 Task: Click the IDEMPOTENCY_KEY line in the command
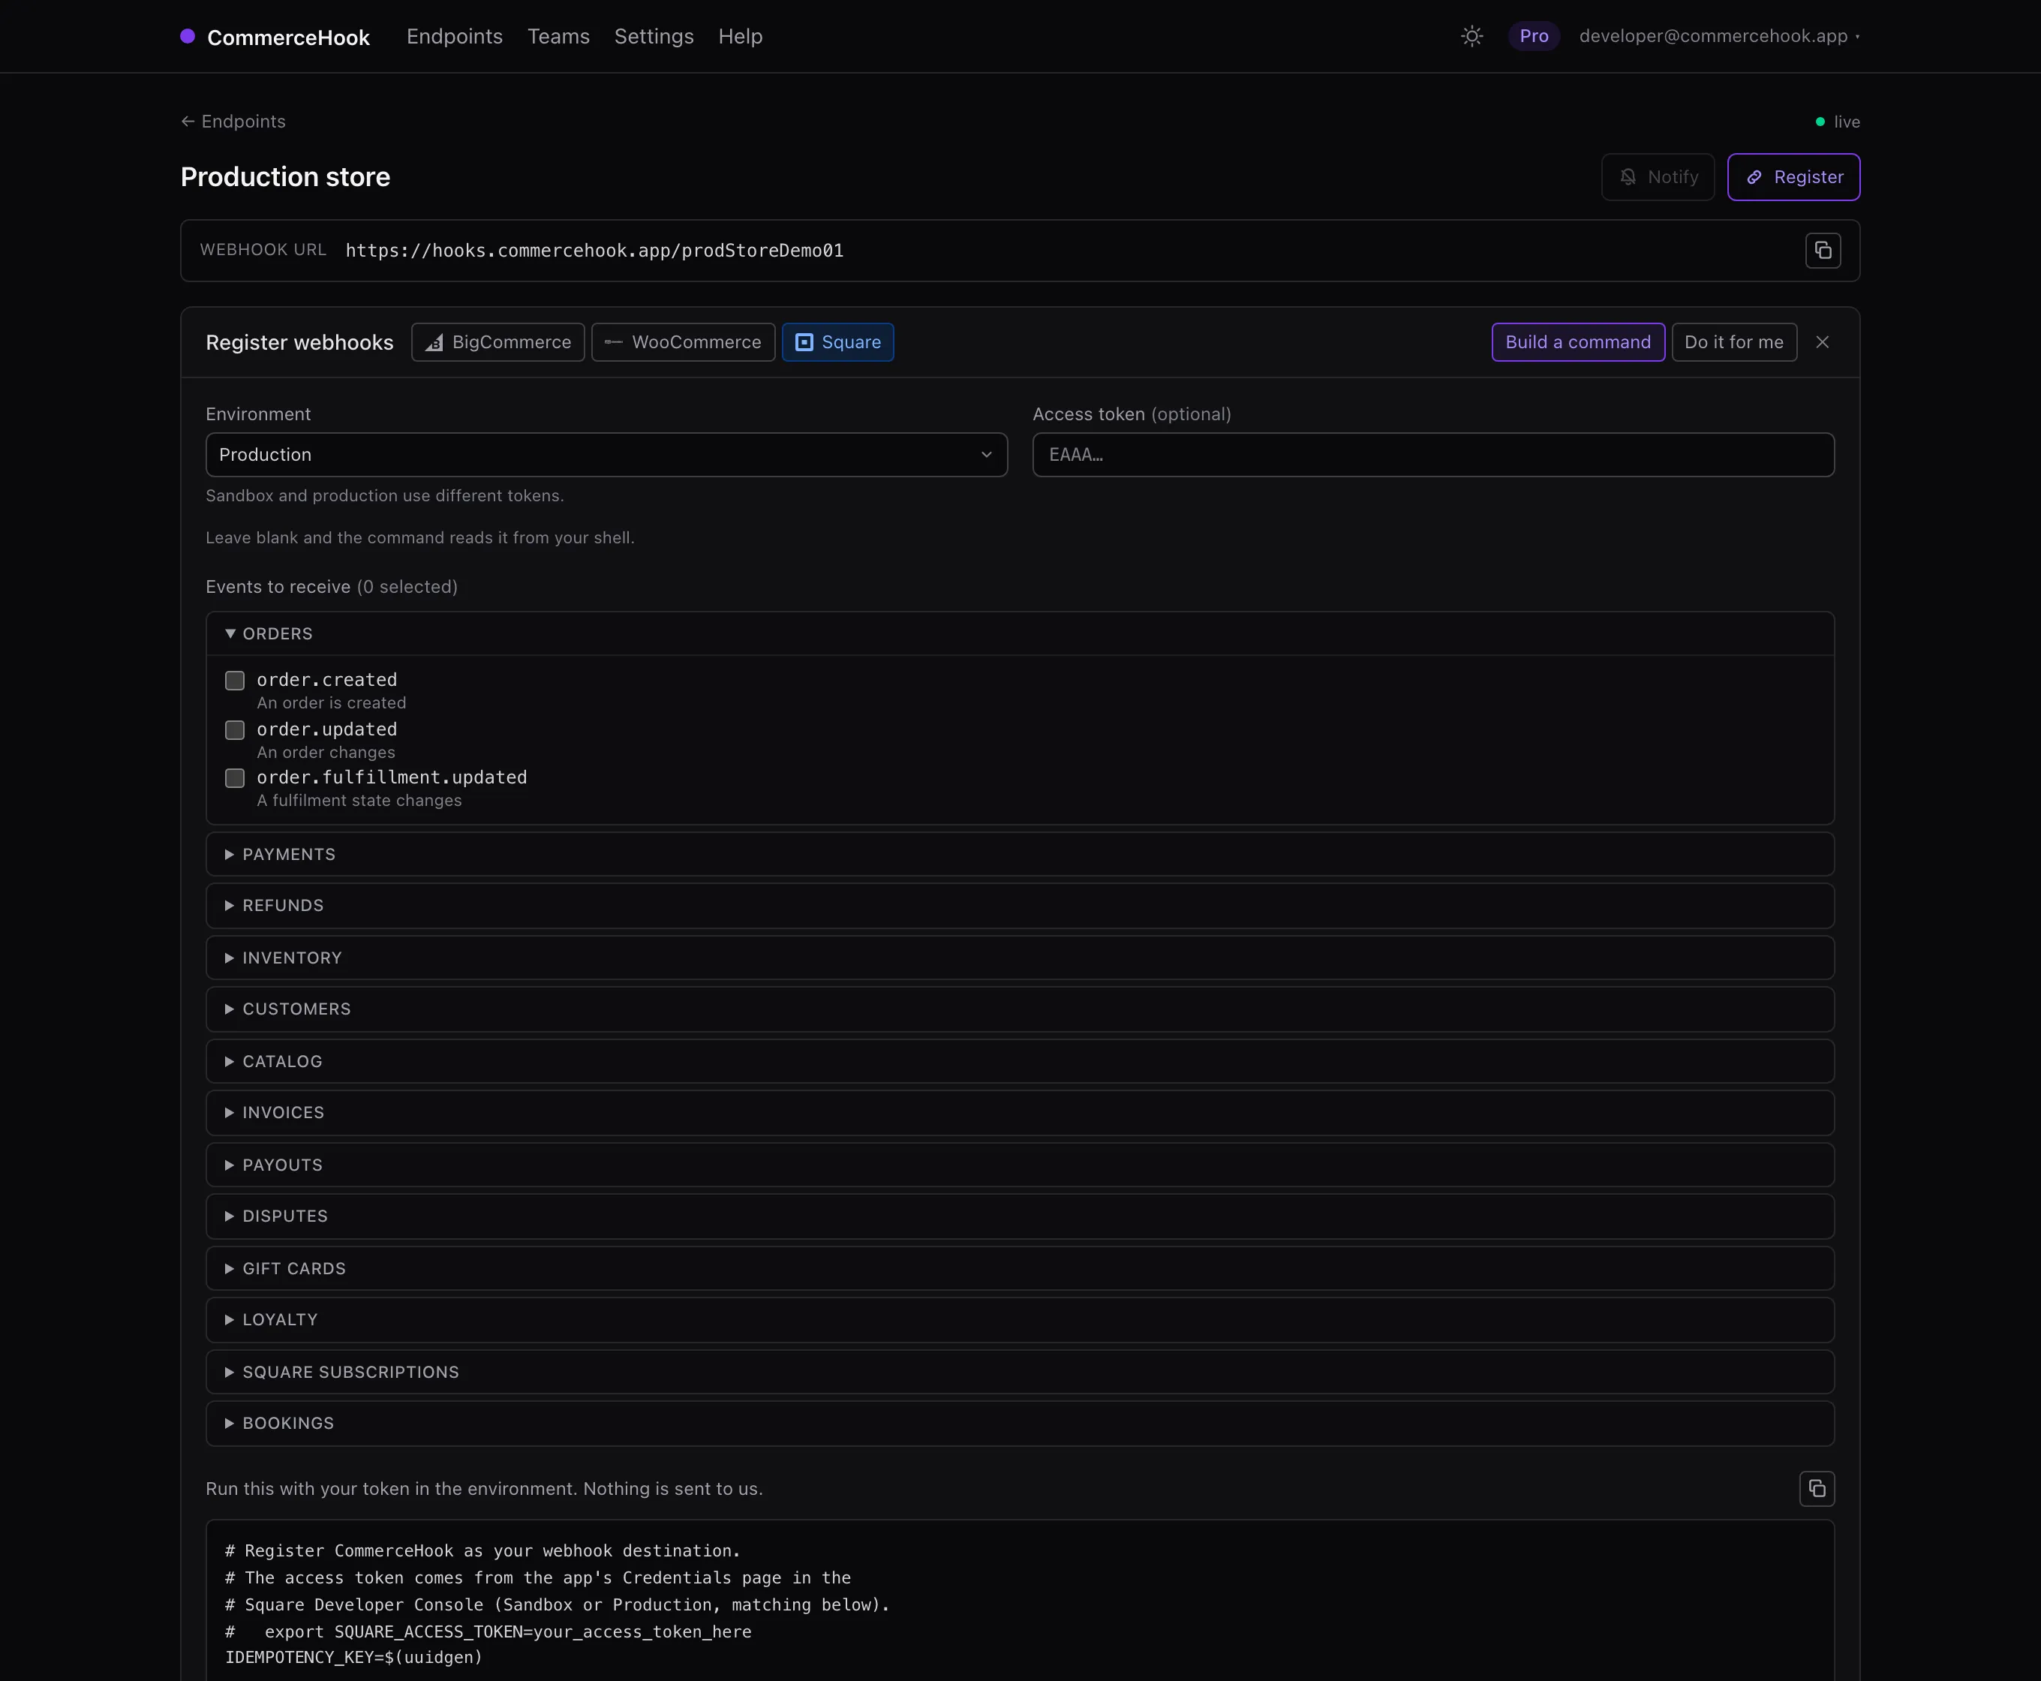[x=353, y=1657]
